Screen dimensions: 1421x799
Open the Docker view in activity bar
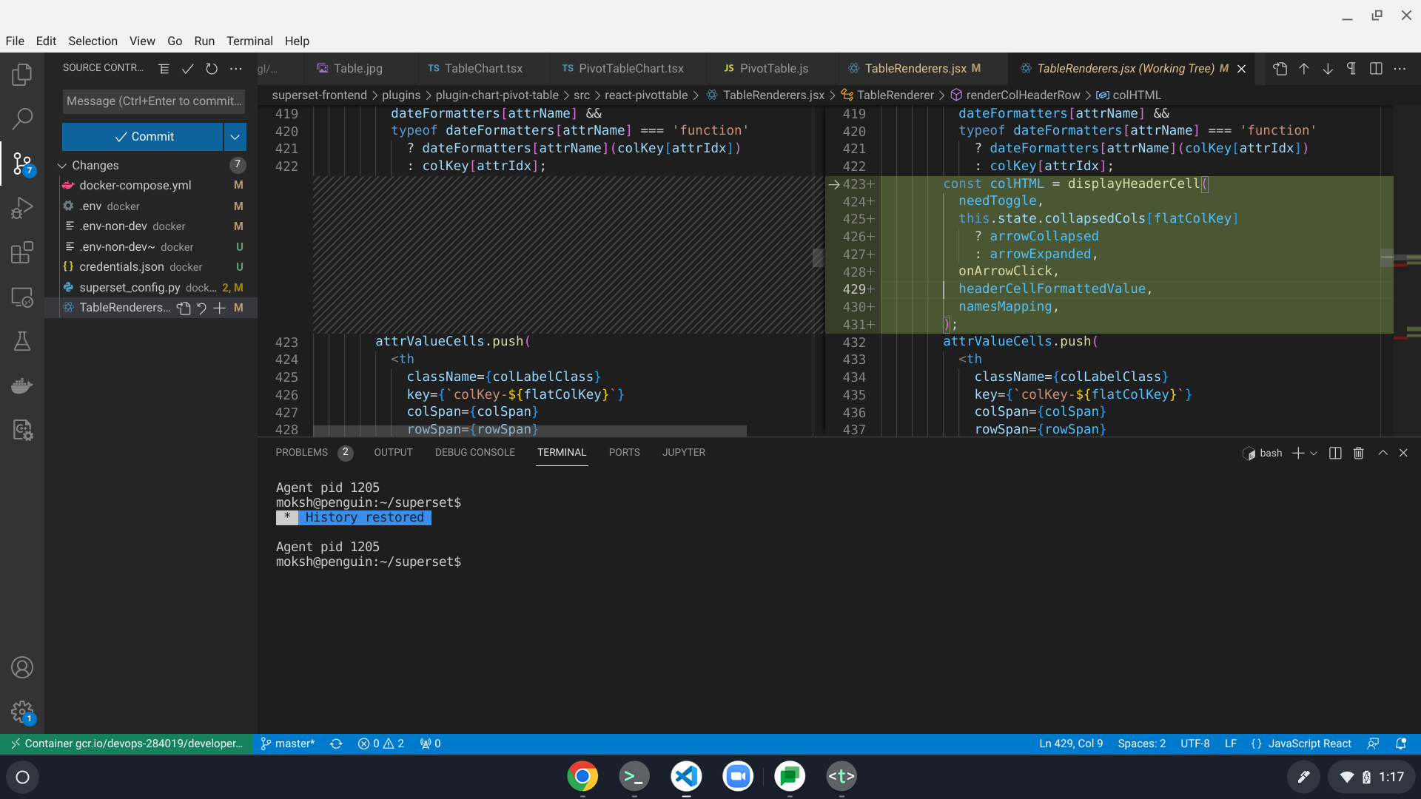[x=22, y=385]
